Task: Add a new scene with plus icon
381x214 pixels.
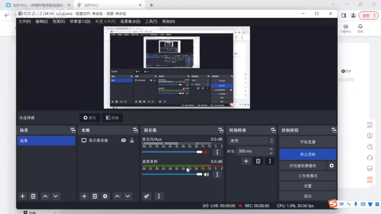Action: coord(22,196)
